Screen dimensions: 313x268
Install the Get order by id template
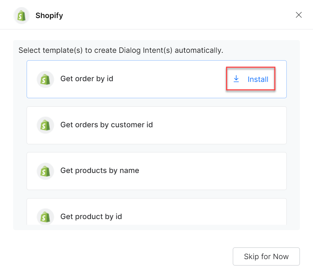(x=251, y=79)
